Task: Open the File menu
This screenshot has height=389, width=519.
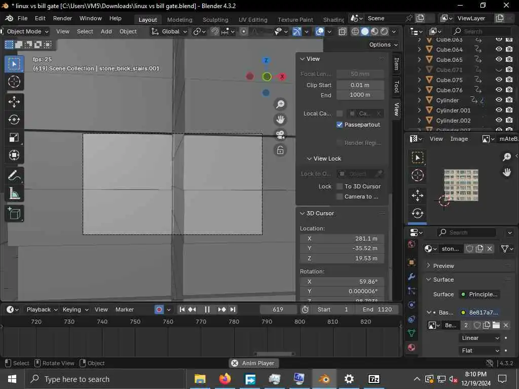Action: (22, 19)
